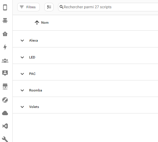Expand the Roomba group chevron
158x142 pixels.
(22, 90)
